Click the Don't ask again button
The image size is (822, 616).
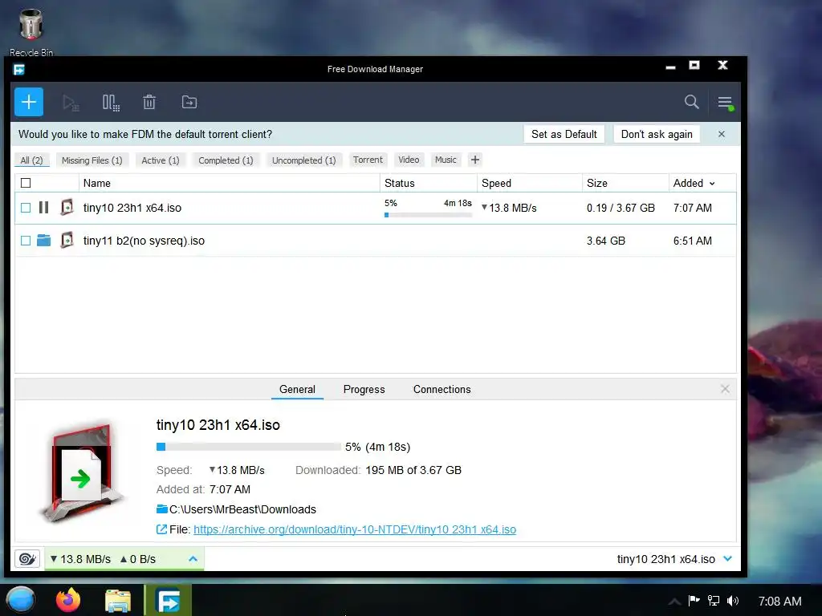(x=657, y=134)
